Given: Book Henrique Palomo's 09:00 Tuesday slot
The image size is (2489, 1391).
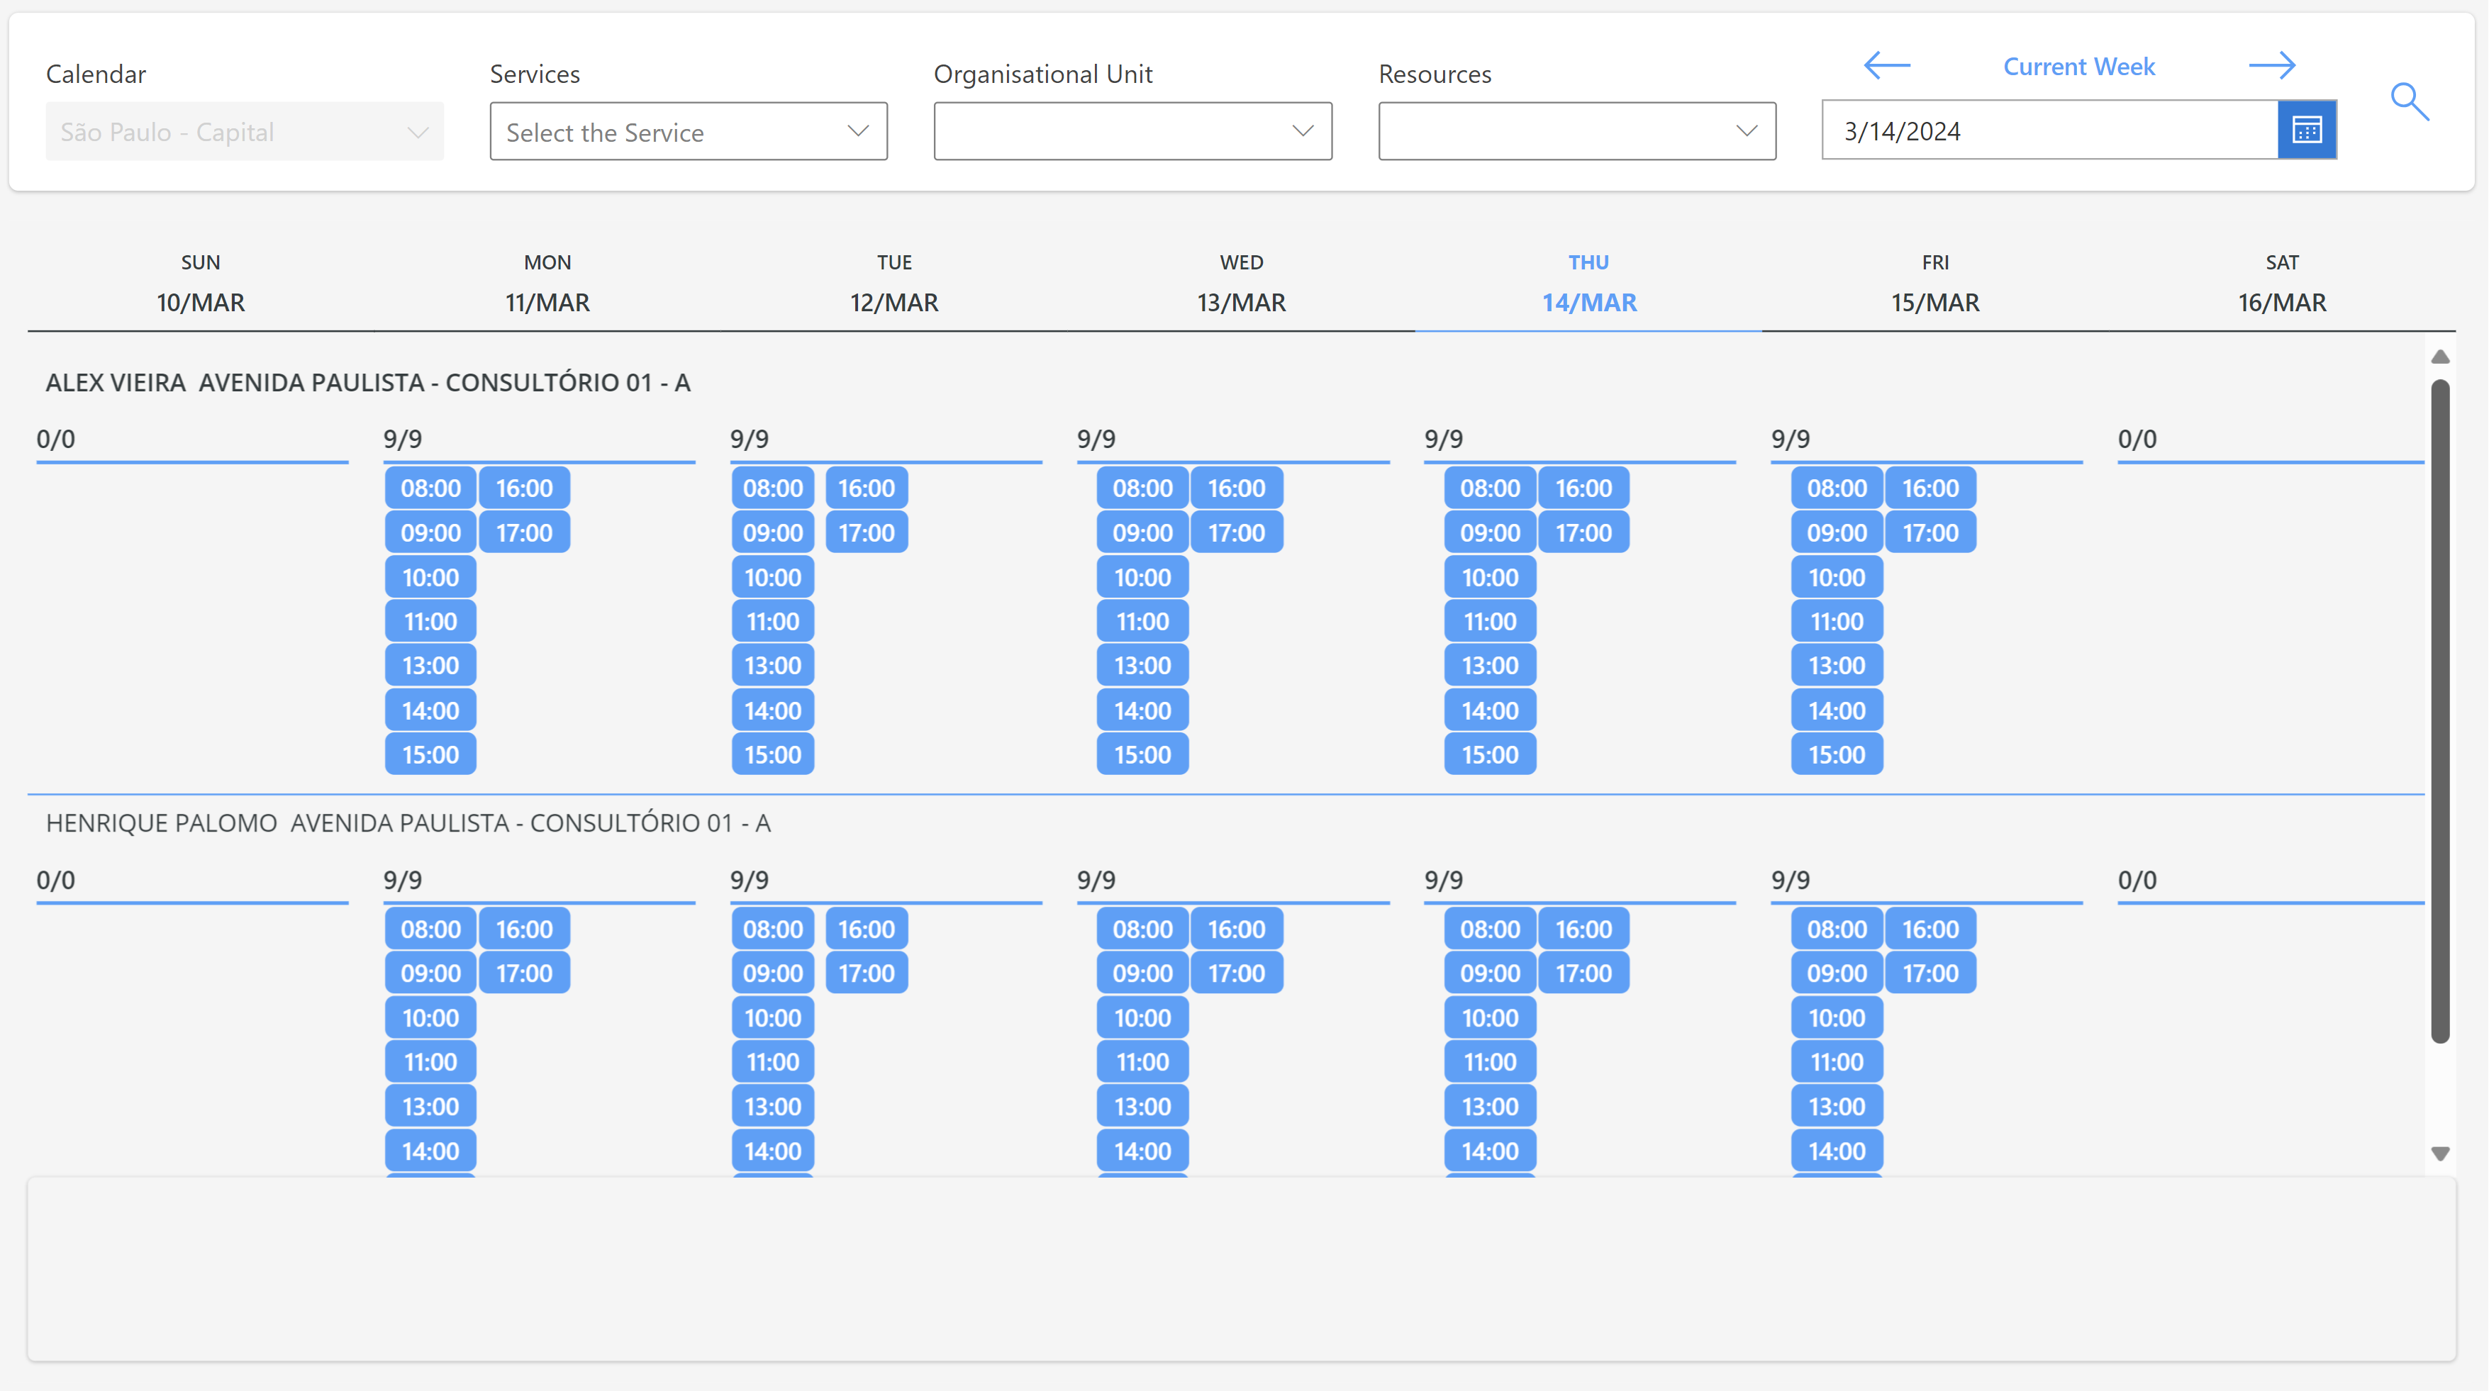Looking at the screenshot, I should click(771, 973).
